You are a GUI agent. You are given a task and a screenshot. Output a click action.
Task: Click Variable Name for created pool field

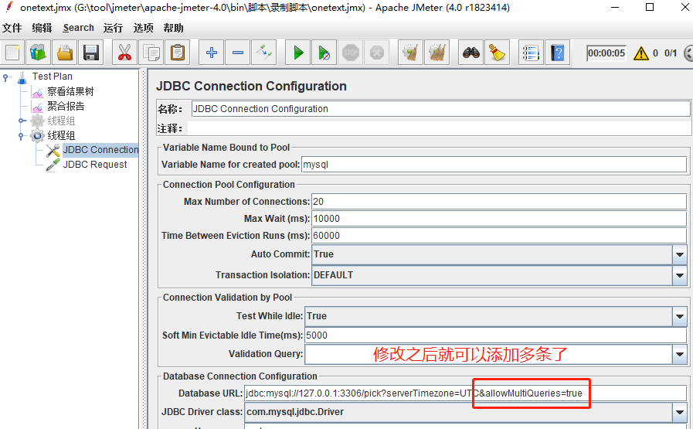(494, 165)
